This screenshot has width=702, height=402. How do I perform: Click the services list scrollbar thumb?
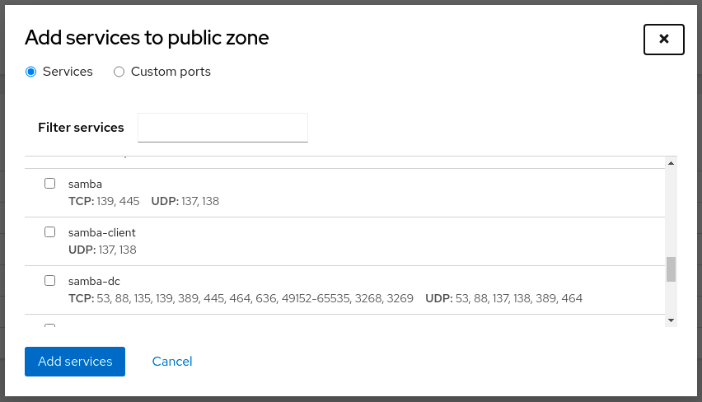pyautogui.click(x=671, y=269)
